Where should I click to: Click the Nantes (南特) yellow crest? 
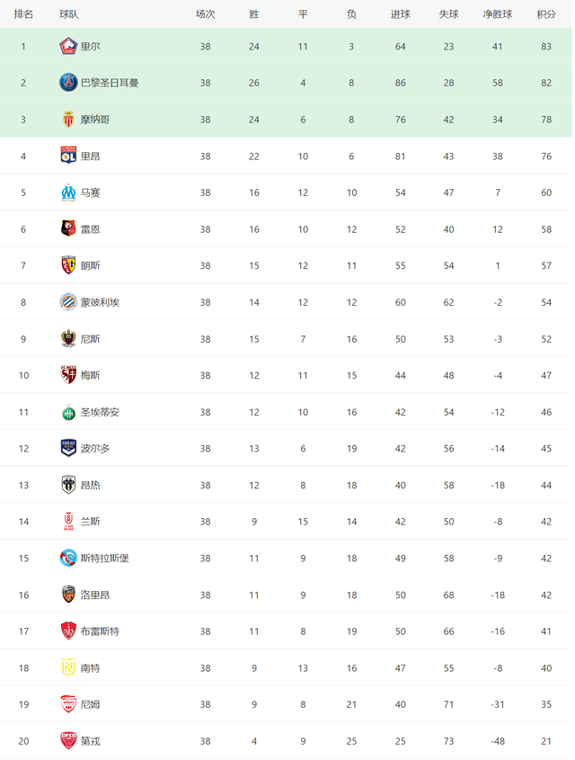68,667
